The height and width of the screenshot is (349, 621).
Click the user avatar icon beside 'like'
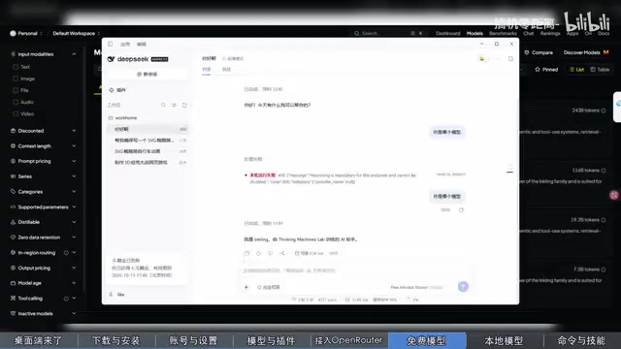(x=111, y=295)
